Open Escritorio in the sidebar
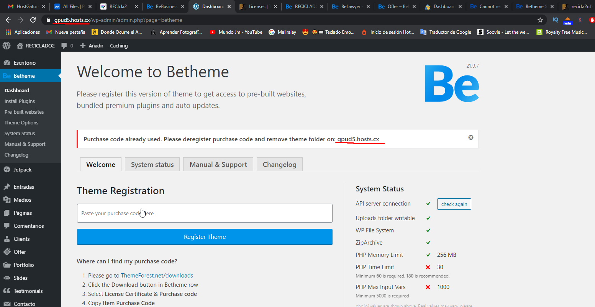The width and height of the screenshot is (595, 307). [31, 63]
